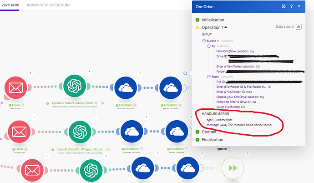Collapse the Operation 1 section
314x183 pixels.
226,27
